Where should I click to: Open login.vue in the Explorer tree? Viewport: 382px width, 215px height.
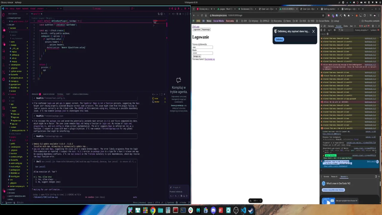(16, 117)
